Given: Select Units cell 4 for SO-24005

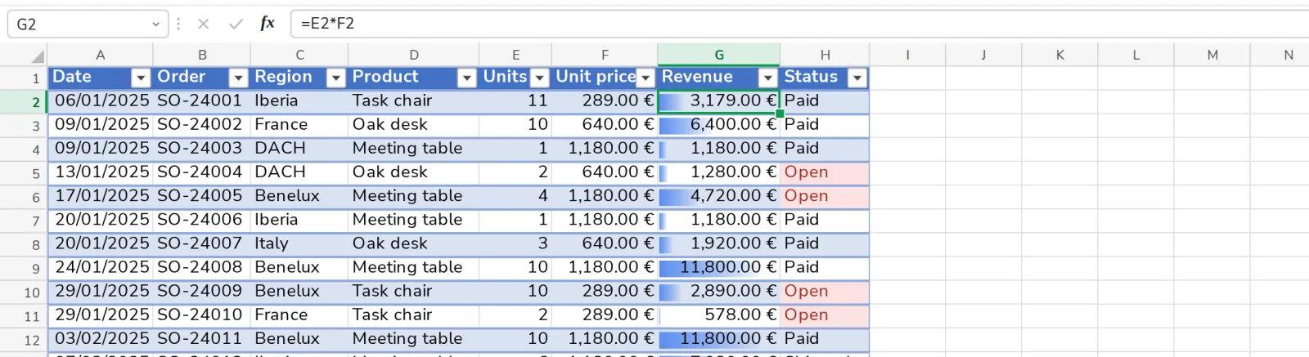Looking at the screenshot, I should 515,196.
